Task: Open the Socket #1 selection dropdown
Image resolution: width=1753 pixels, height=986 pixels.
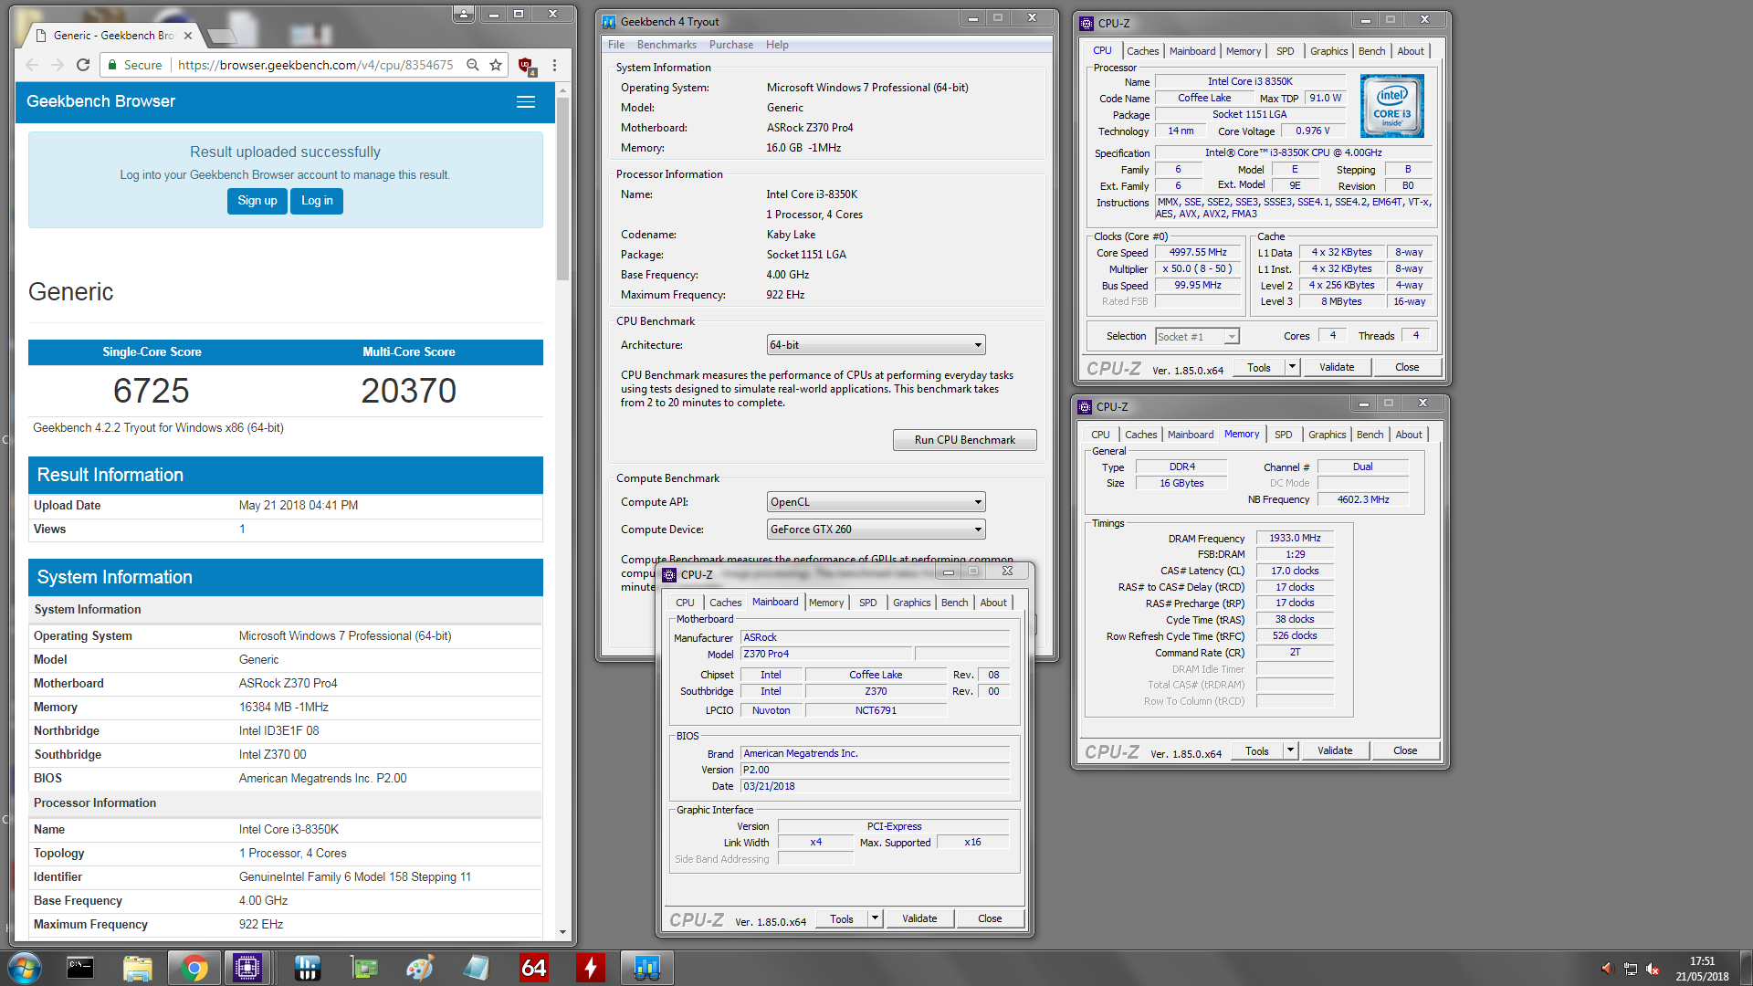Action: (x=1197, y=337)
